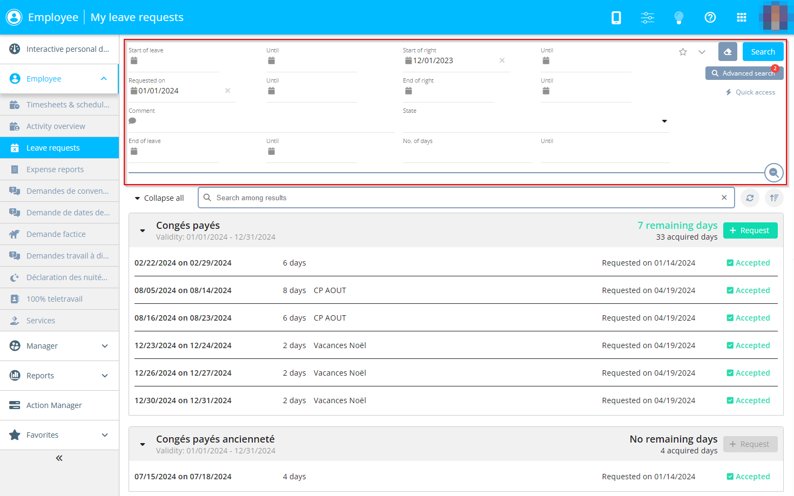The width and height of the screenshot is (794, 496).
Task: Open the help question mark icon
Action: [710, 18]
